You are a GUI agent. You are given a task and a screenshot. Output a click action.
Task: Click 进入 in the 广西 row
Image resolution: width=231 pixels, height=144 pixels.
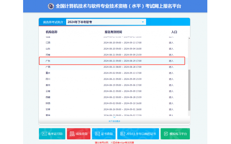pyautogui.click(x=171, y=67)
